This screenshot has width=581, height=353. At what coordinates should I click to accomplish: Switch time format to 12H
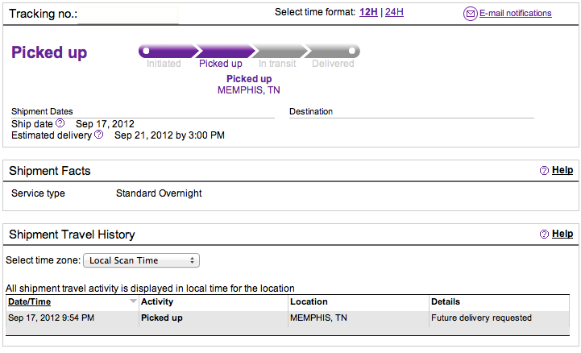pyautogui.click(x=368, y=12)
